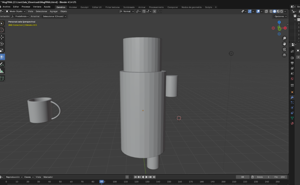Select the Add Cube tool
300x185 pixels.
coord(2,78)
